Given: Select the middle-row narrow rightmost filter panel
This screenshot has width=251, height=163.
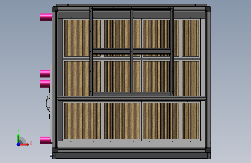Looking at the screenshot, I should [190, 78].
